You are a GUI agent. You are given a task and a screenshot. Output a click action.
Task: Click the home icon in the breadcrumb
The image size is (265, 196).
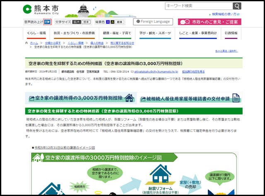[x=27, y=43]
